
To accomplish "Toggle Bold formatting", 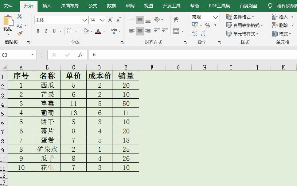I will click(38, 31).
